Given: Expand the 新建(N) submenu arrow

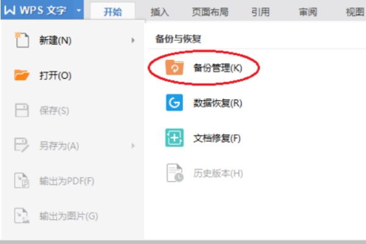Looking at the screenshot, I should tap(133, 40).
